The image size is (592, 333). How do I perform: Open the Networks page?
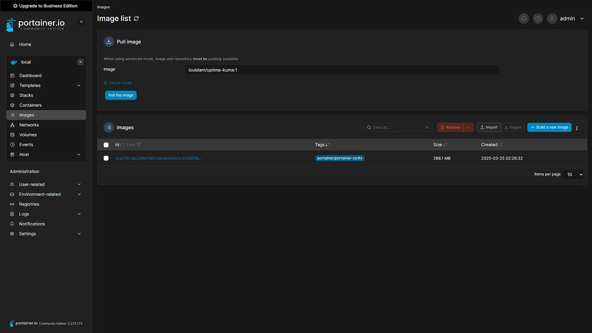coord(46,125)
